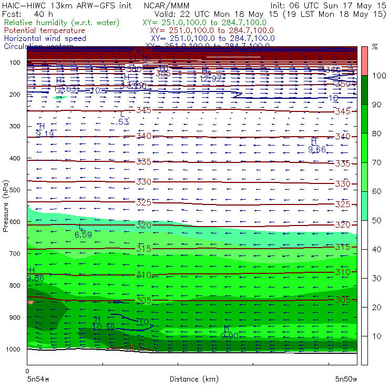Image resolution: width=389 pixels, height=389 pixels.
Task: Click the 300 hPa pressure axis label
Action: [x=15, y=126]
